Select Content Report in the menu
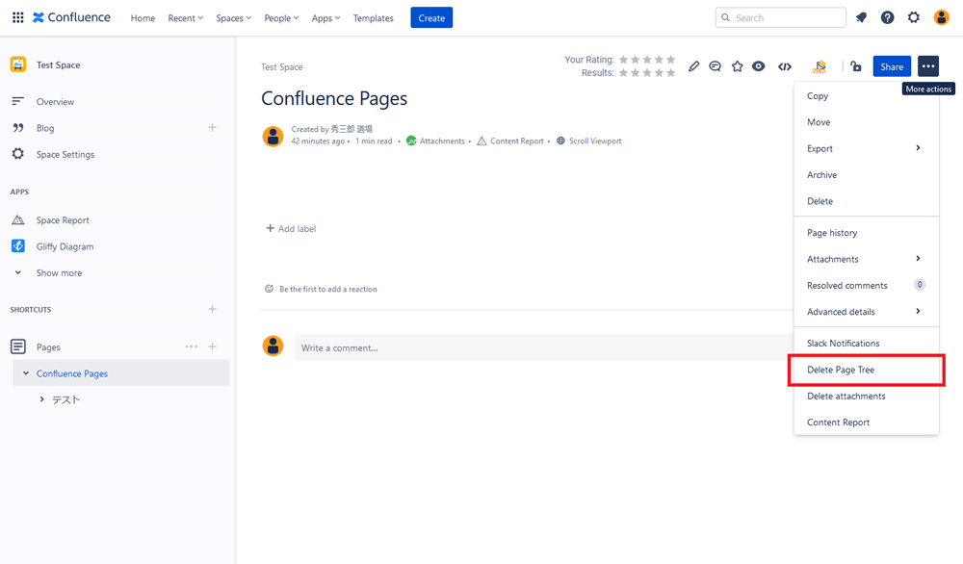 click(x=866, y=423)
